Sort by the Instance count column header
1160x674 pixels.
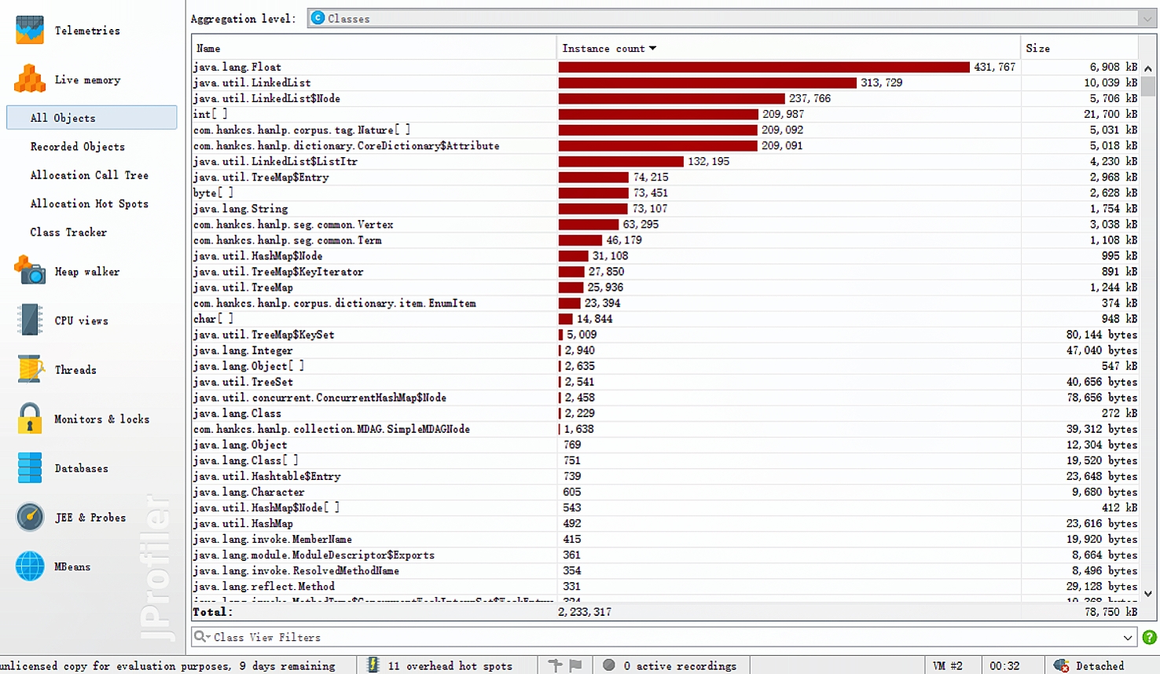pos(788,48)
